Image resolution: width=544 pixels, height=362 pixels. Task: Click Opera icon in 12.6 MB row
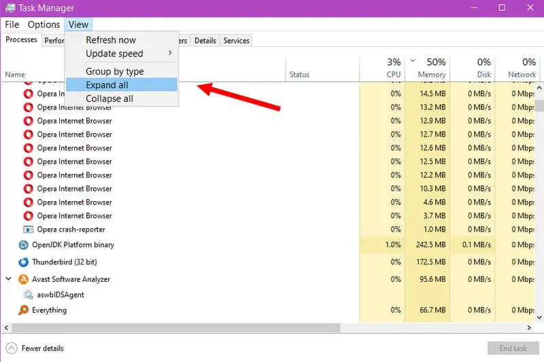(x=28, y=148)
